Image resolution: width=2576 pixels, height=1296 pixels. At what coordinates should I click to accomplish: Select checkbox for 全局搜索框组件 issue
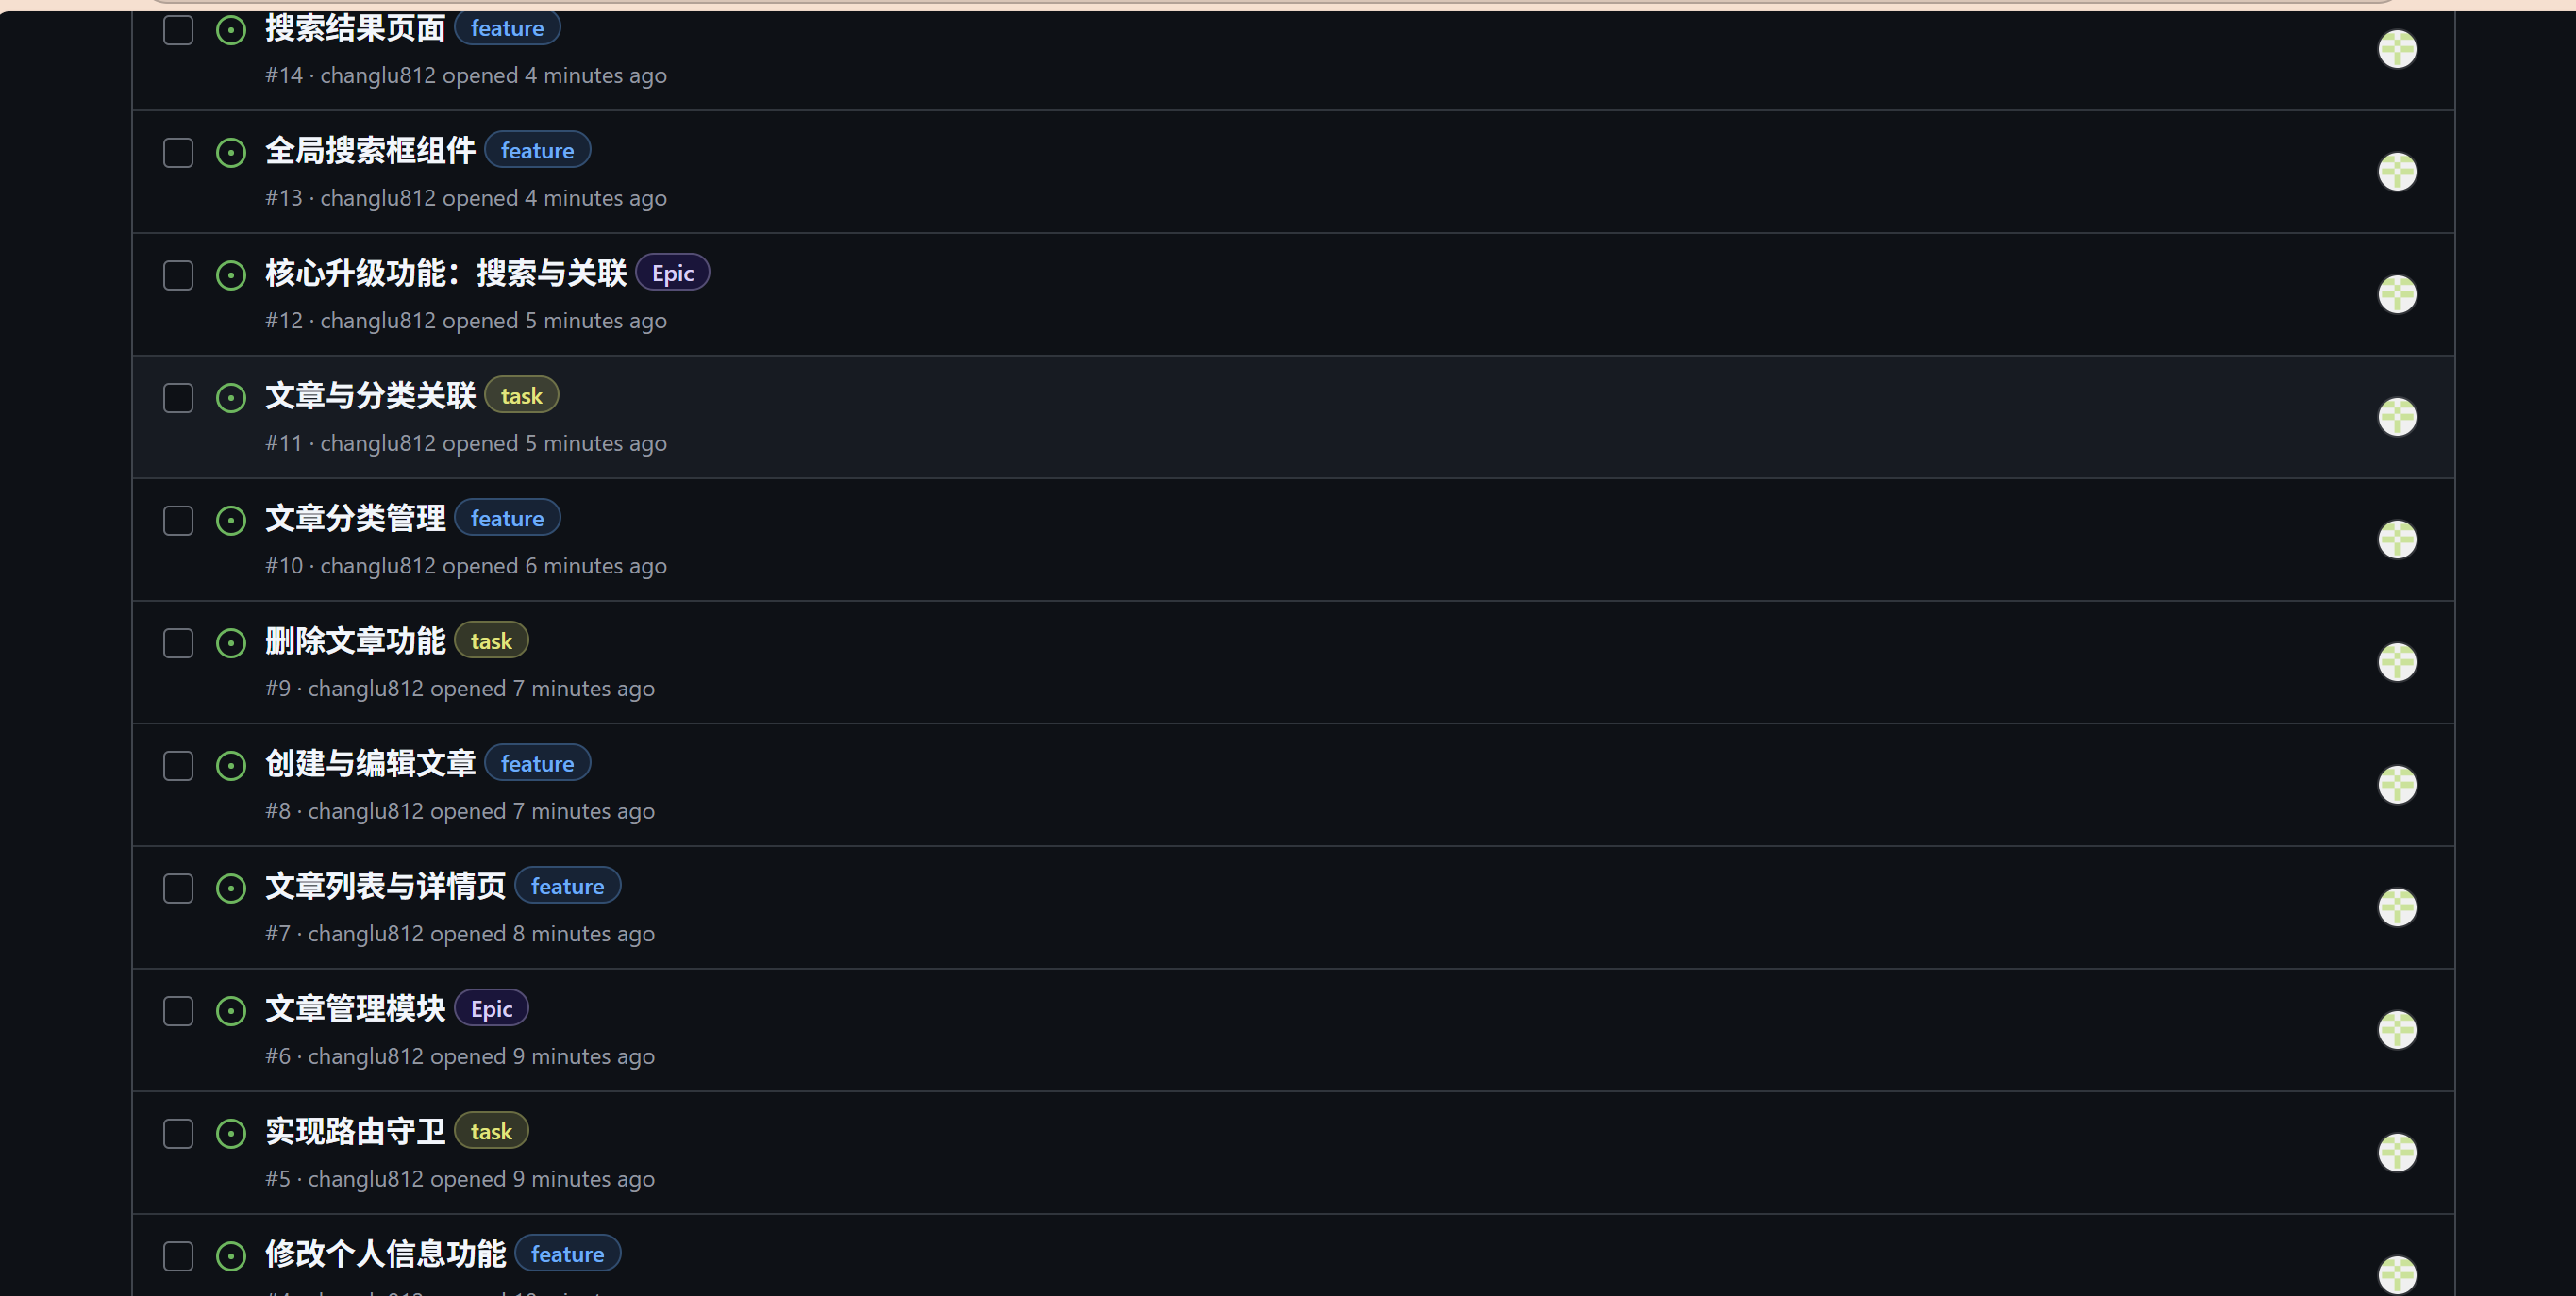click(x=178, y=153)
